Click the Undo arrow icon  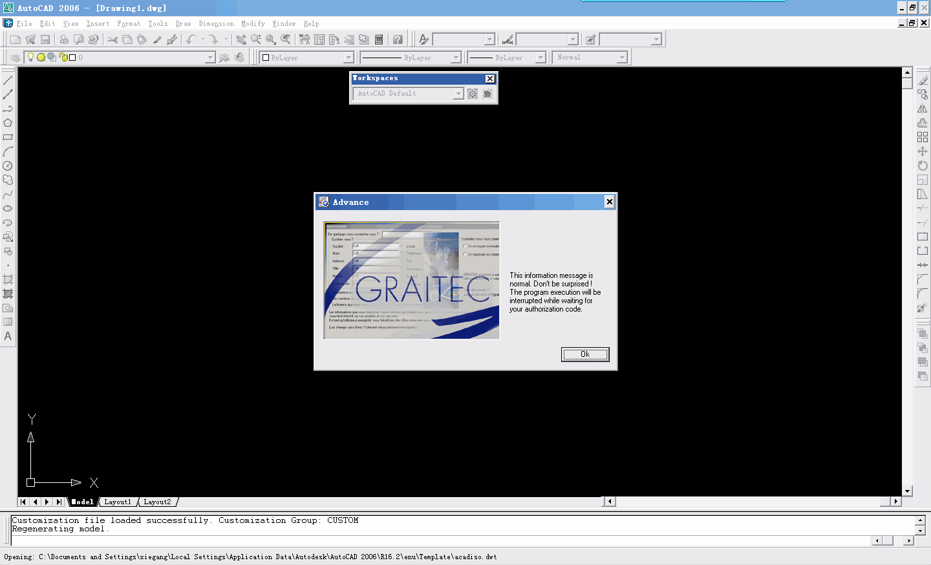coord(191,39)
